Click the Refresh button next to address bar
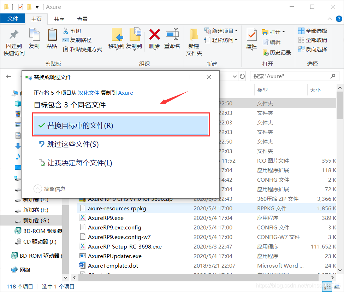 pos(242,76)
